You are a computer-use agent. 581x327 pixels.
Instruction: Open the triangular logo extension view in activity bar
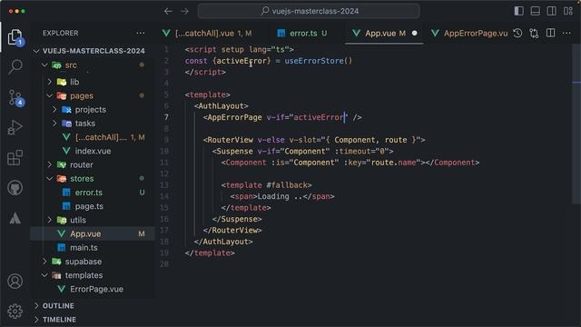coord(15,218)
